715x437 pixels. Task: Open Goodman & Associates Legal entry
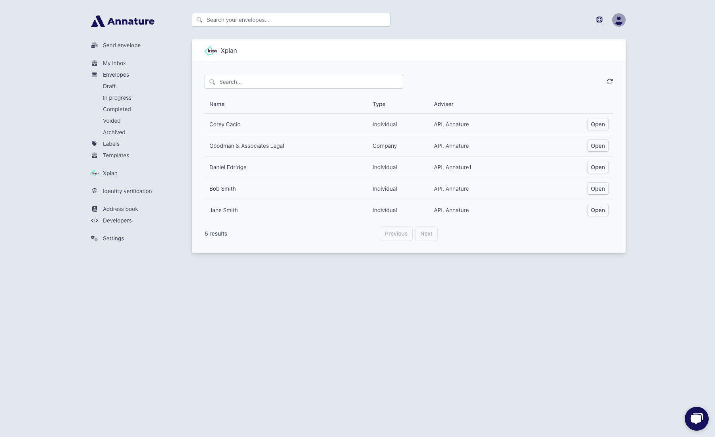pos(597,146)
